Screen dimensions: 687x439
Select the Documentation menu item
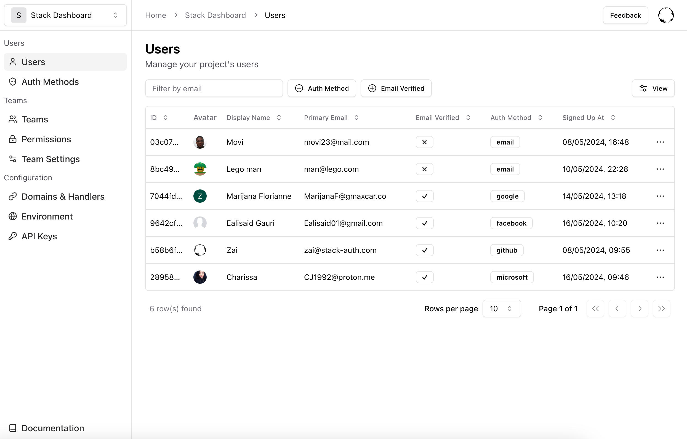[53, 428]
